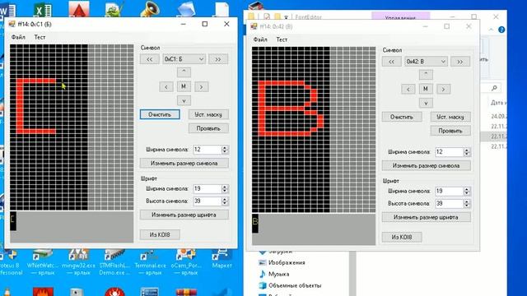This screenshot has height=296, width=527.
Task: Focus symbol width field in Б window
Action: (208, 150)
